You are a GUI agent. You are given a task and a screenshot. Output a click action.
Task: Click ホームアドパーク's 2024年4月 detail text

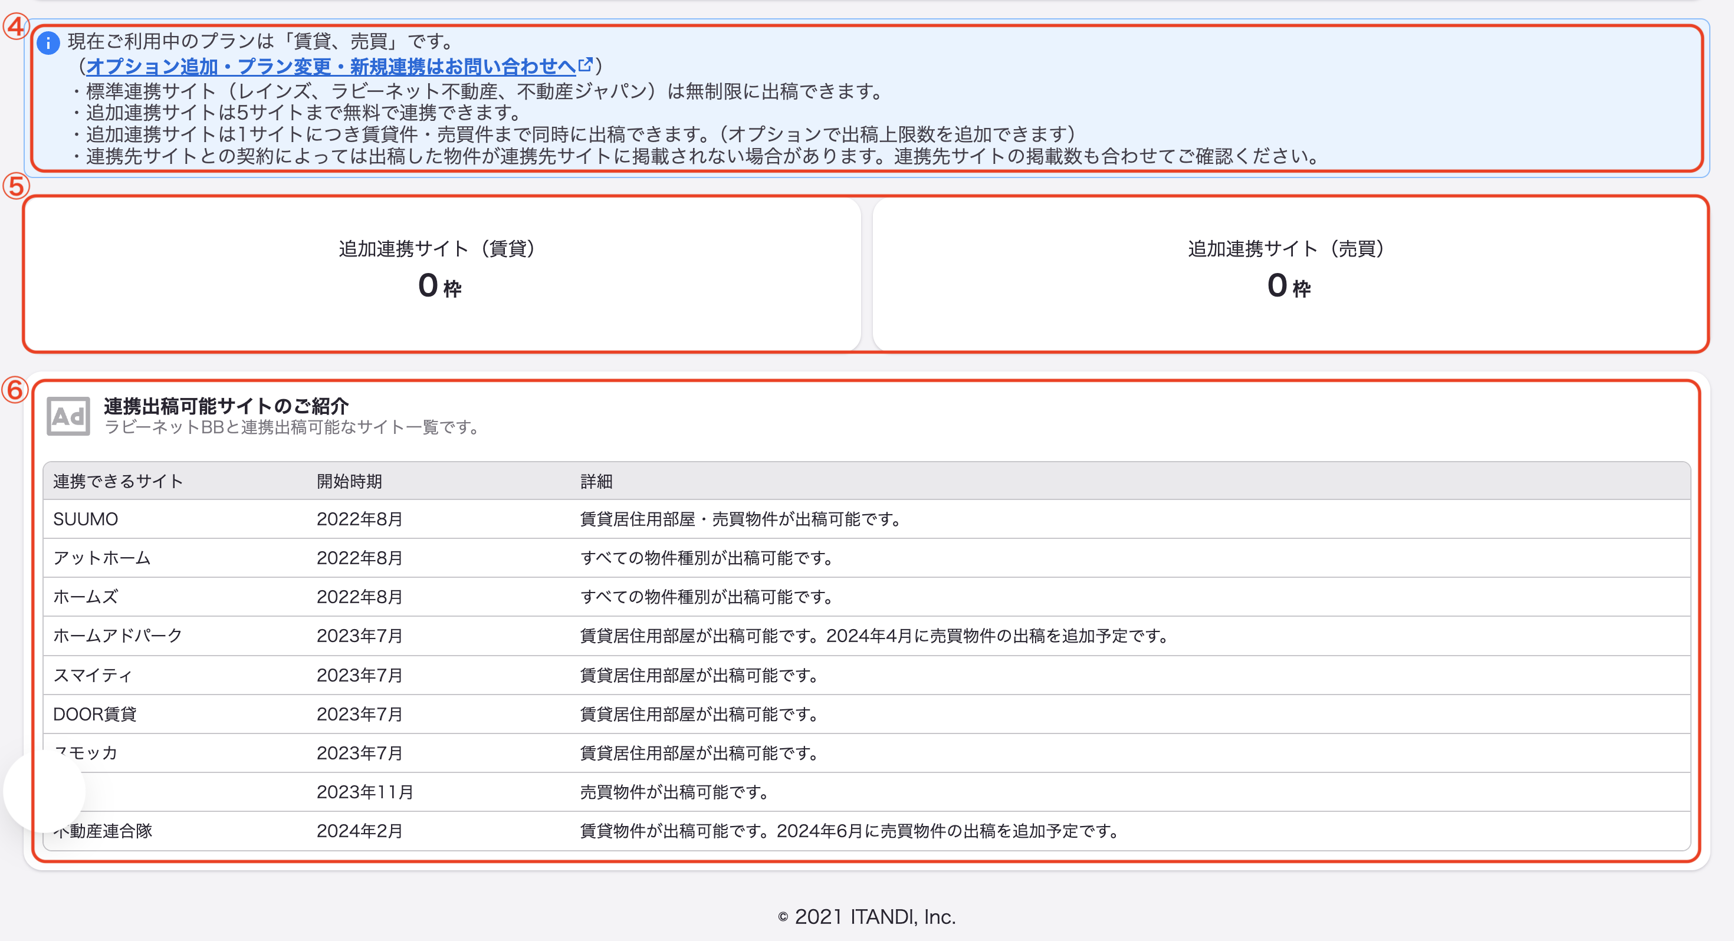pyautogui.click(x=873, y=636)
